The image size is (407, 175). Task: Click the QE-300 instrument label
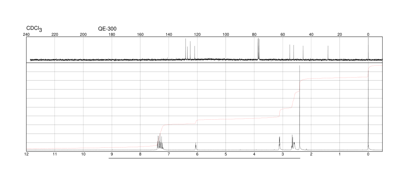coord(107,29)
